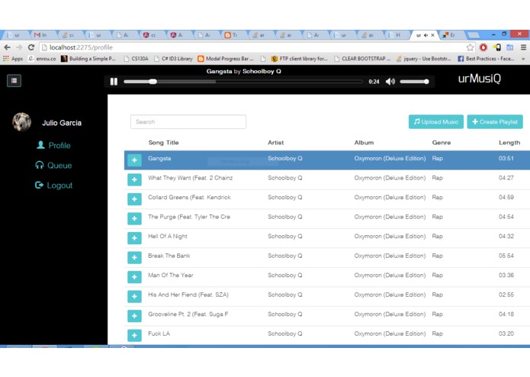Click the Upload Music button
This screenshot has width=530, height=377.
point(435,121)
